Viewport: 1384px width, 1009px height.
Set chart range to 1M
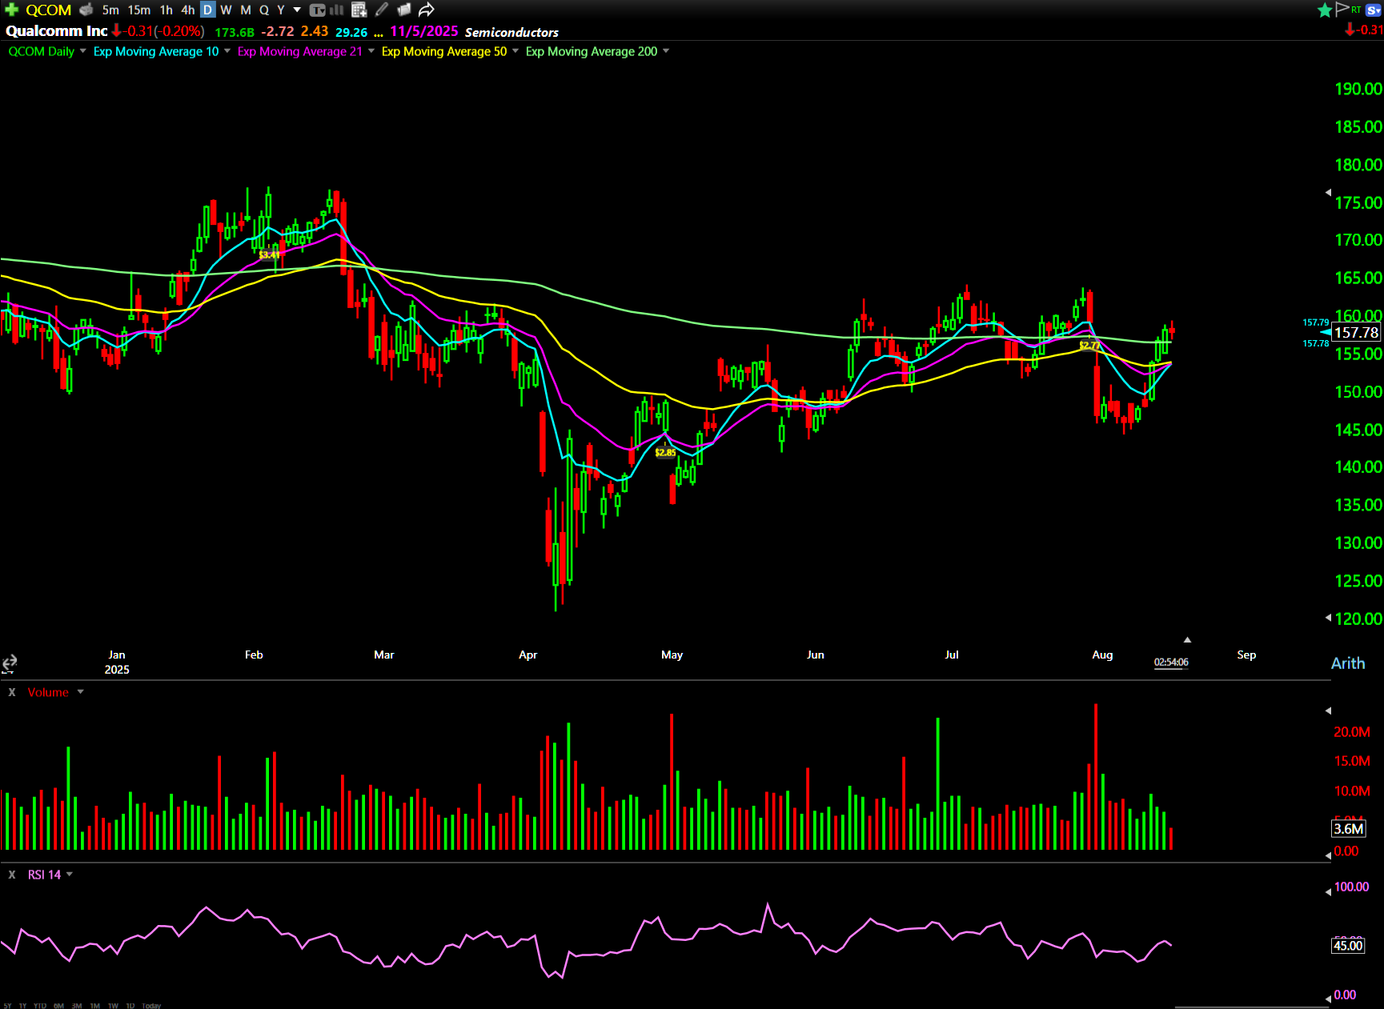95,1005
